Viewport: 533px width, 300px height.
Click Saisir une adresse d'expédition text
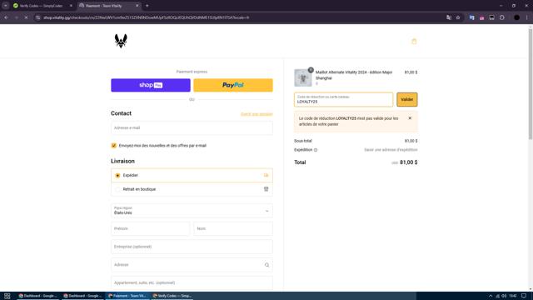tap(391, 150)
